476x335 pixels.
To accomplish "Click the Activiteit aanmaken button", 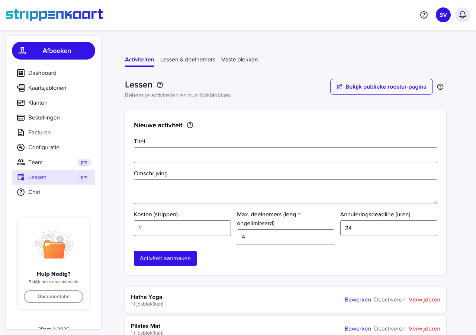I will [165, 258].
